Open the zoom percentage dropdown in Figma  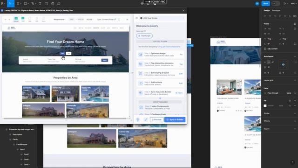(293, 3)
